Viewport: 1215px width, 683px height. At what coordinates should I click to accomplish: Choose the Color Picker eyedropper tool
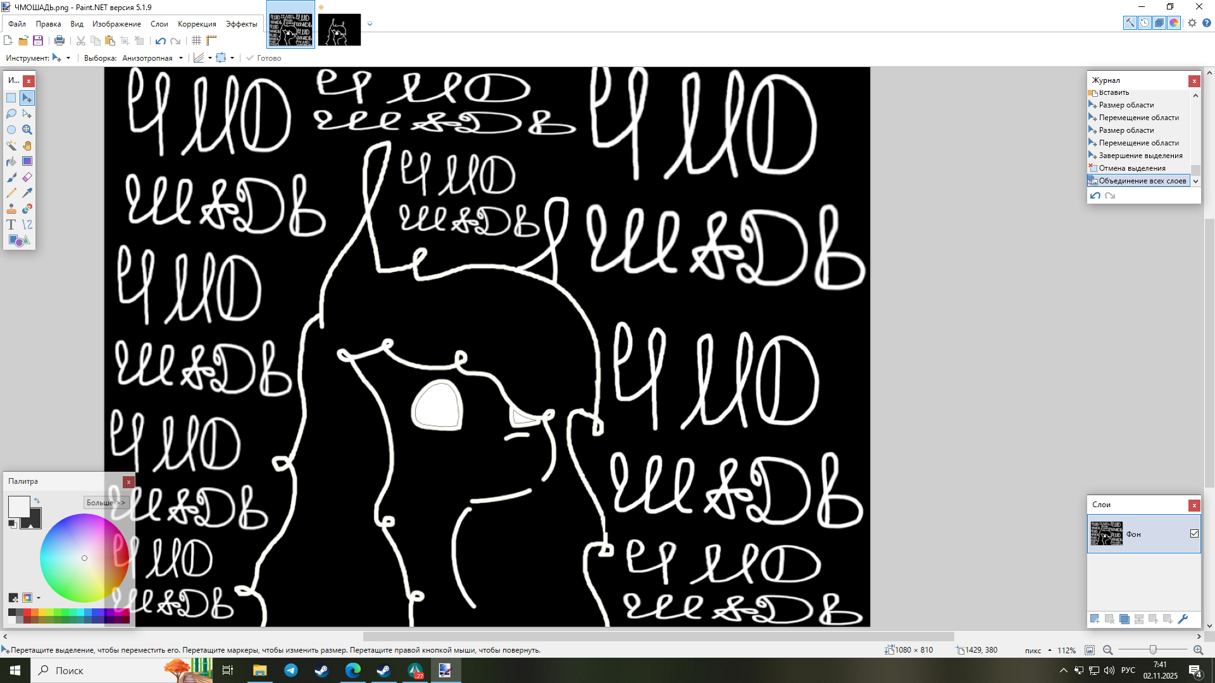(27, 193)
